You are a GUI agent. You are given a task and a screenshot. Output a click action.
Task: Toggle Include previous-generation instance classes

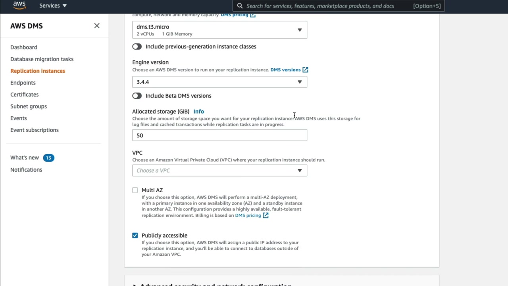coord(137,47)
